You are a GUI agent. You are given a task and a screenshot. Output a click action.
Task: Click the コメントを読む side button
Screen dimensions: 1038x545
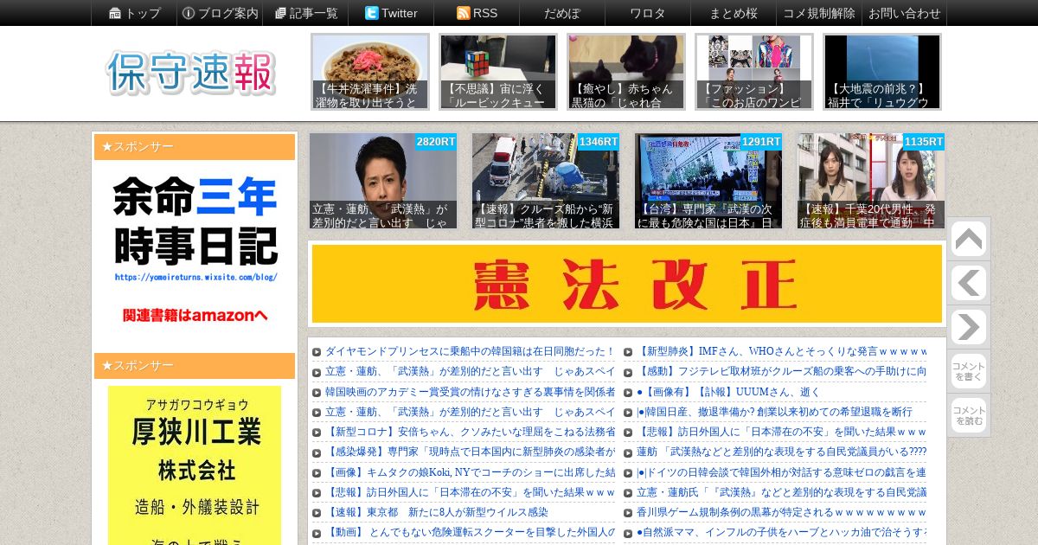tap(969, 415)
